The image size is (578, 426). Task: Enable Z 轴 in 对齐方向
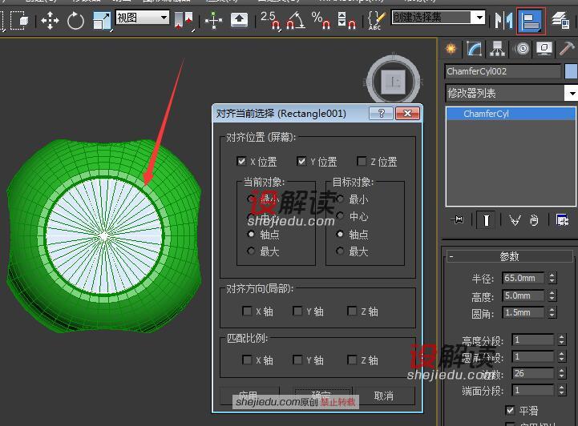point(352,311)
